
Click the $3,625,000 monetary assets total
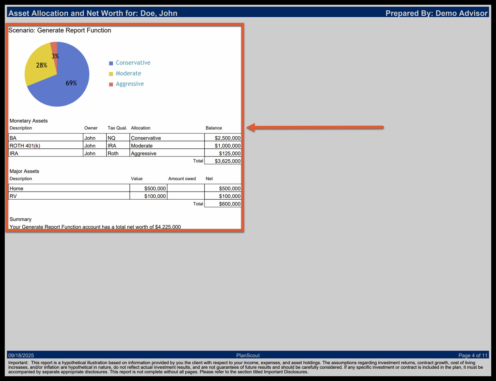227,161
